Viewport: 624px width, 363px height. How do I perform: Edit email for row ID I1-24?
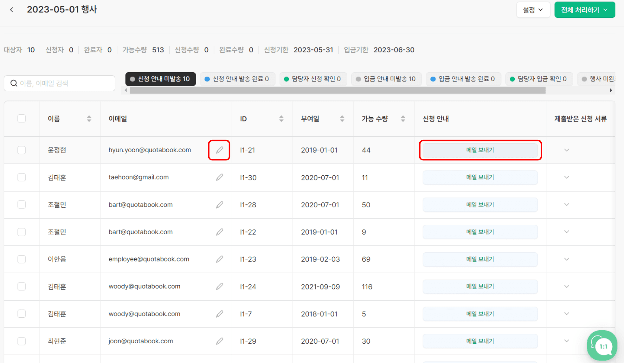[x=219, y=287]
